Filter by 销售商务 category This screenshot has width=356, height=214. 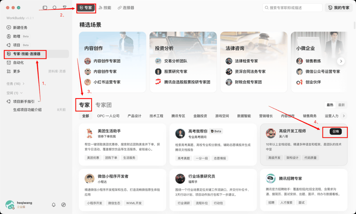[x=310, y=116]
